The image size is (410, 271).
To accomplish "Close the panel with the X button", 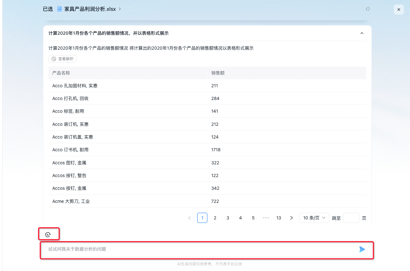I will pos(399,10).
